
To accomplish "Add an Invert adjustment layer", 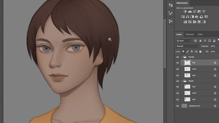I will click(185, 22).
